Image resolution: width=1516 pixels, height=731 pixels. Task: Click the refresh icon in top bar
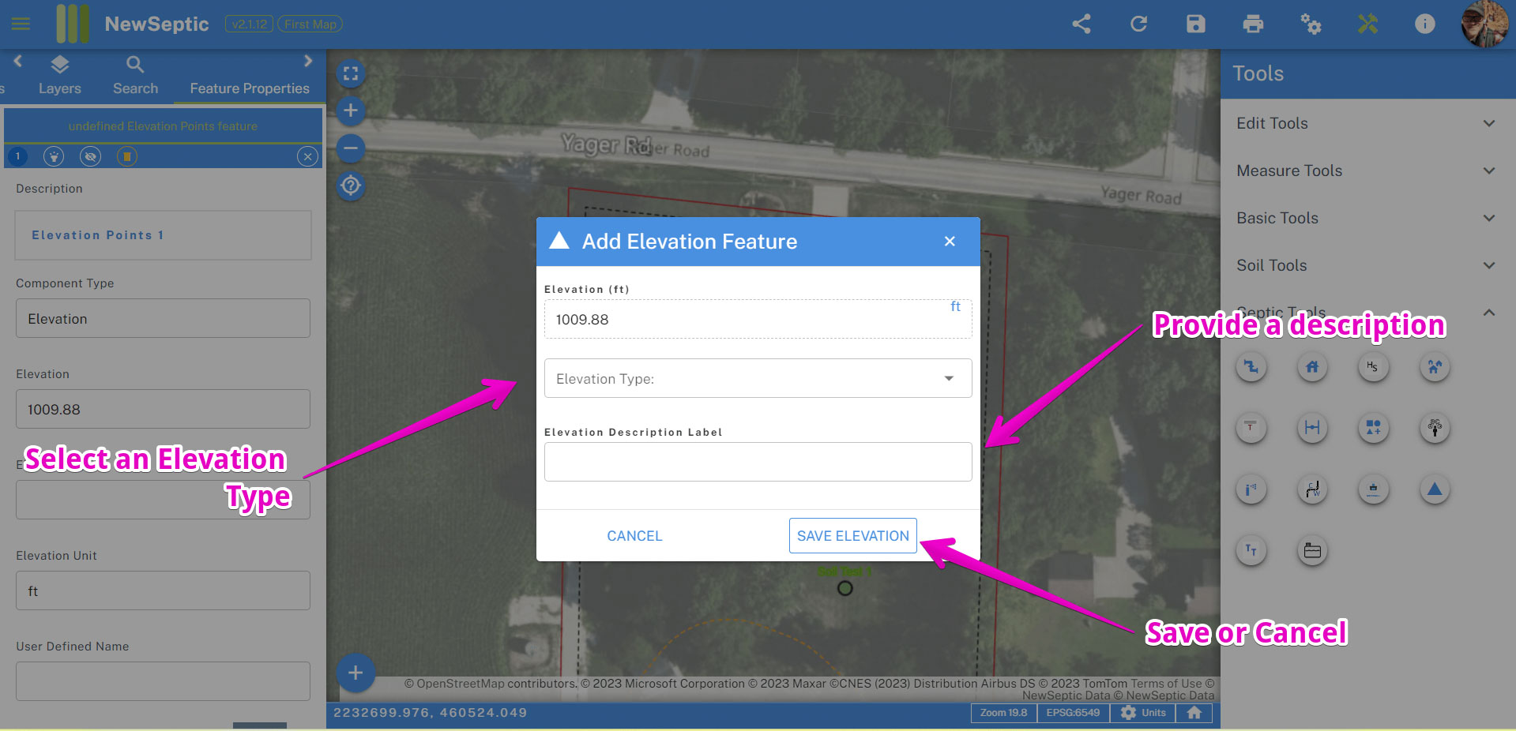pos(1138,24)
